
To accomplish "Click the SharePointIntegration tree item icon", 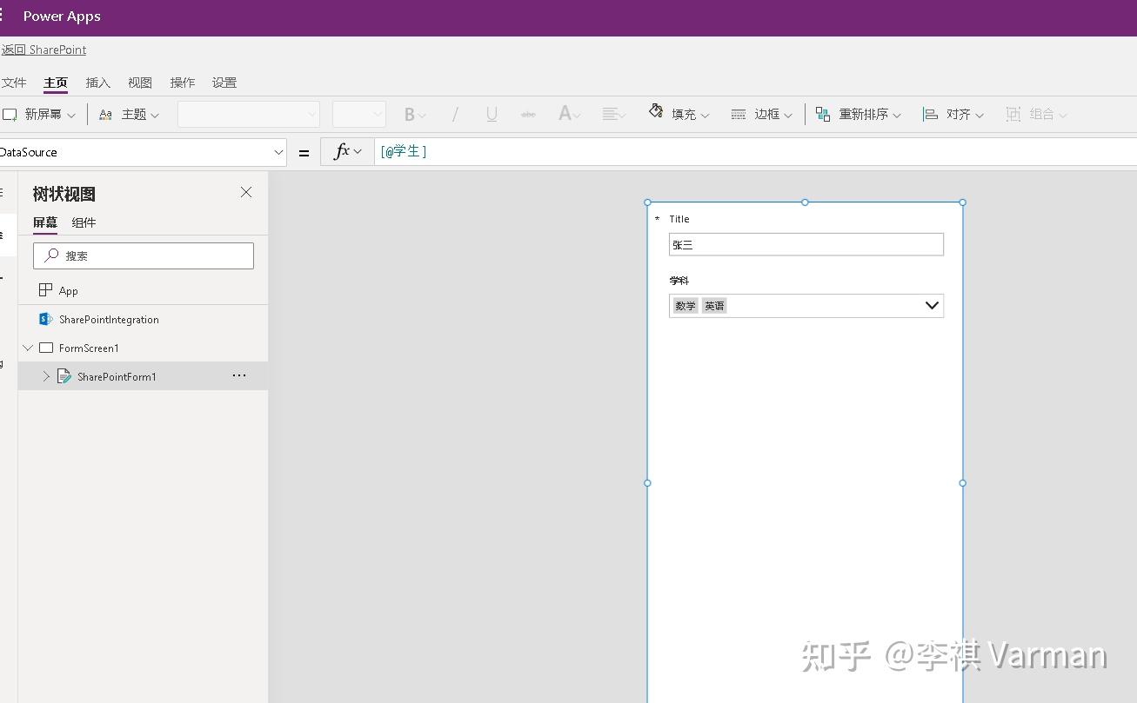I will tap(45, 319).
